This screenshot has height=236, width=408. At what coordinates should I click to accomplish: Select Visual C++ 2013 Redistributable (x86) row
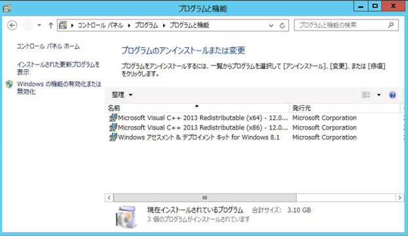click(254, 127)
